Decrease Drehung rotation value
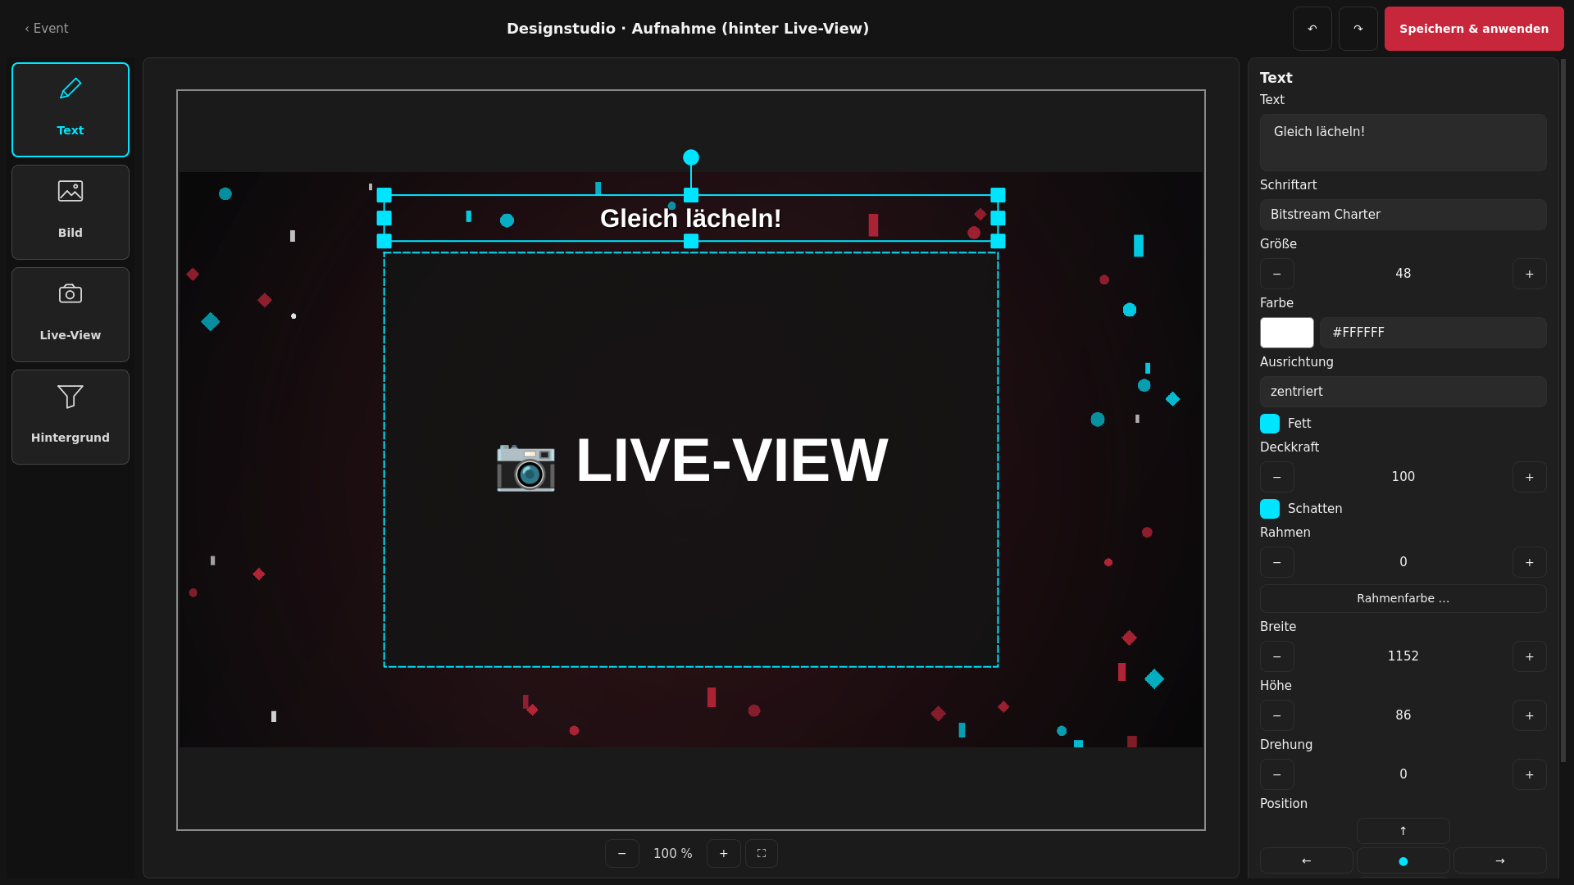 [x=1277, y=774]
